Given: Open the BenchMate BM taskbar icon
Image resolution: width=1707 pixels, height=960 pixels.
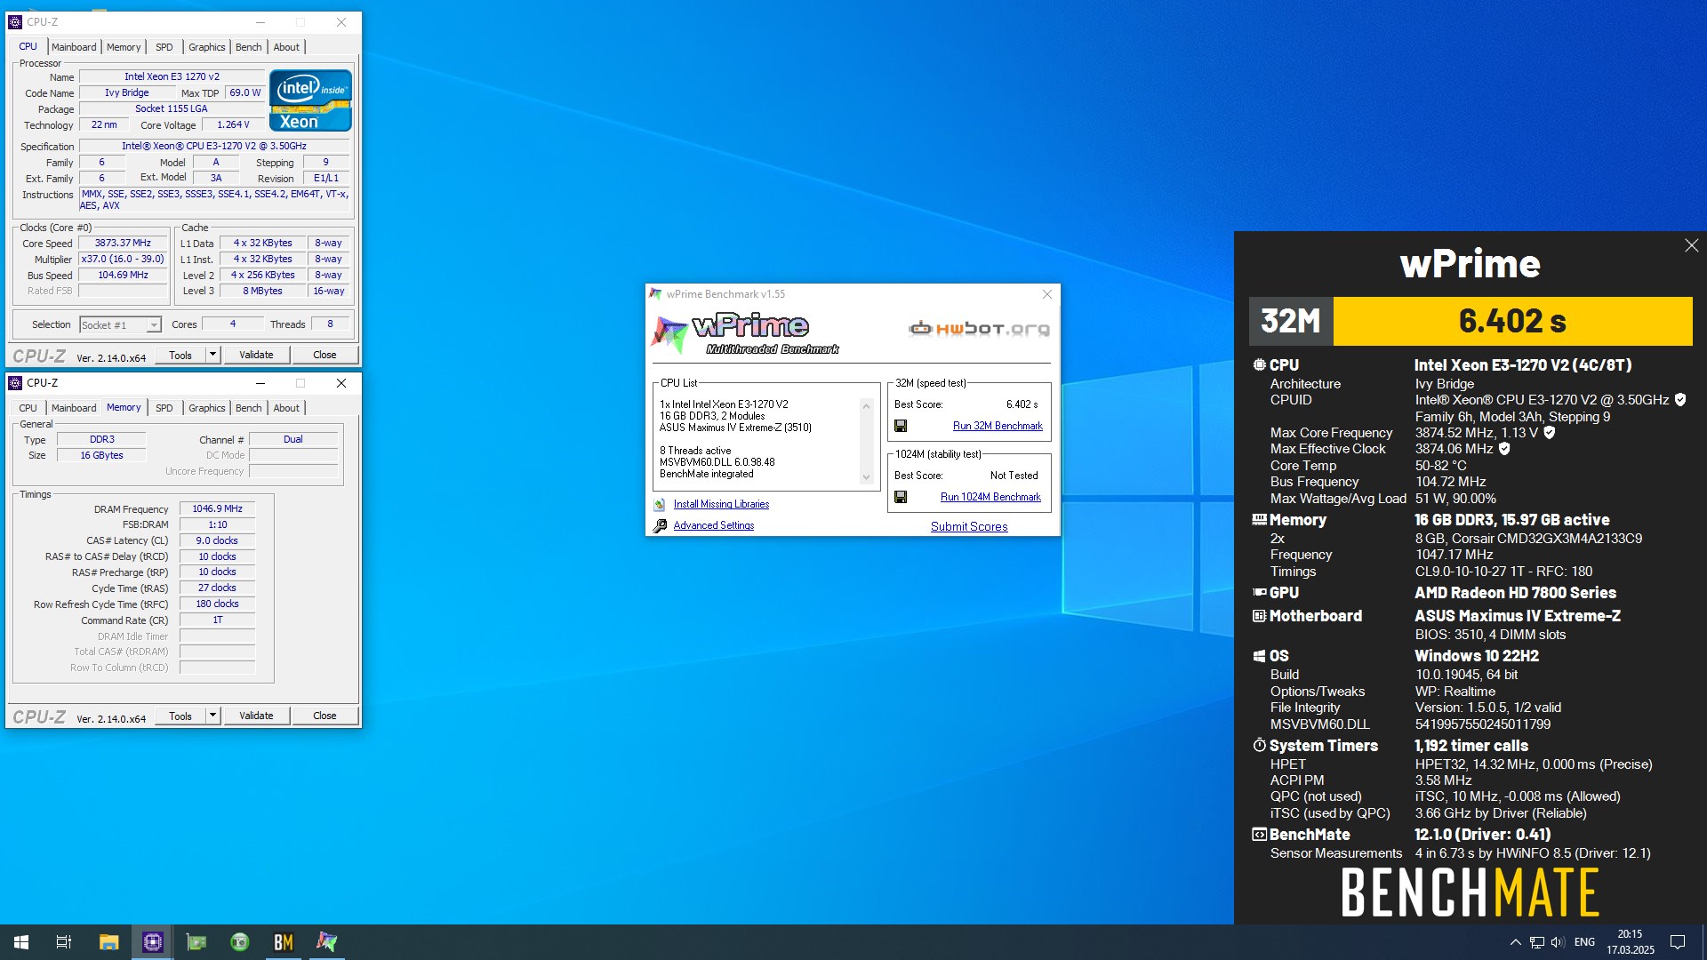Looking at the screenshot, I should click(x=283, y=942).
